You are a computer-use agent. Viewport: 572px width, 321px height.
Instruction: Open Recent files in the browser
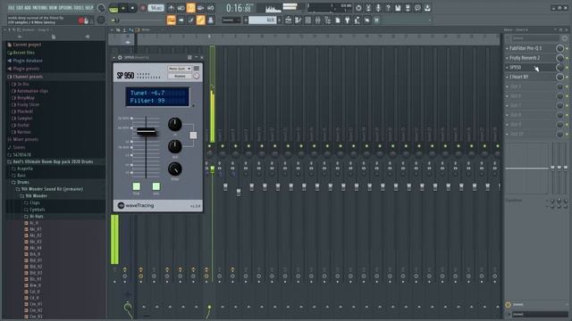coord(24,53)
